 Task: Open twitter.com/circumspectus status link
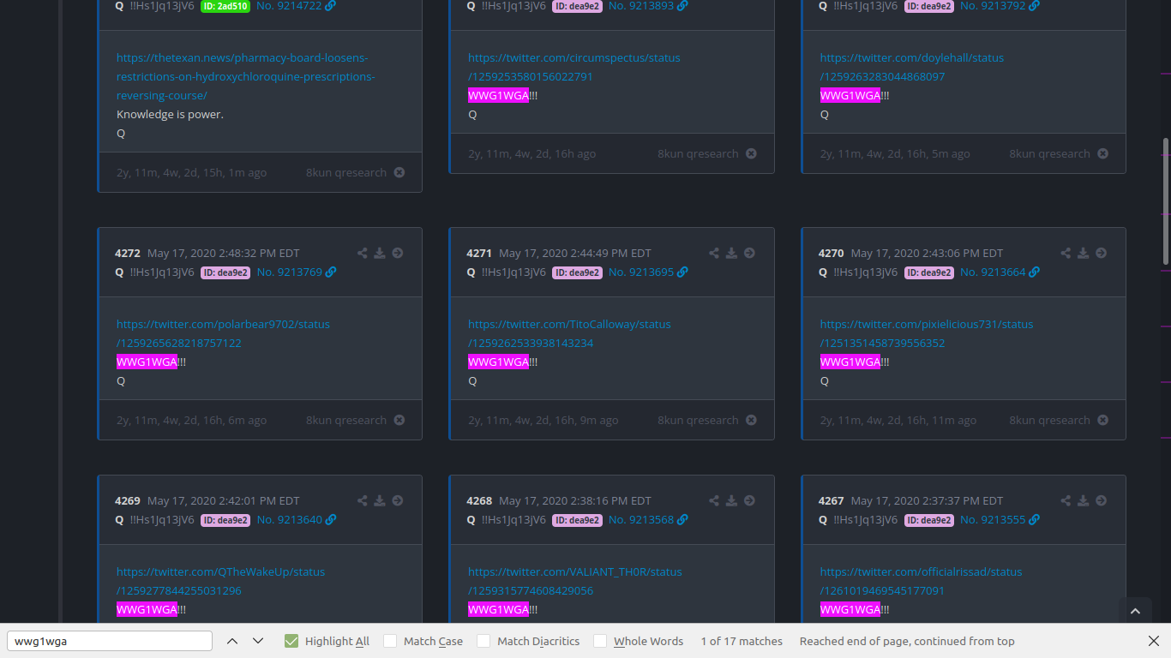point(573,67)
